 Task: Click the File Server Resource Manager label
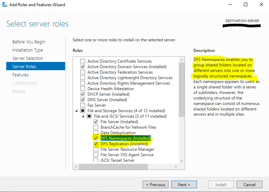point(127,149)
